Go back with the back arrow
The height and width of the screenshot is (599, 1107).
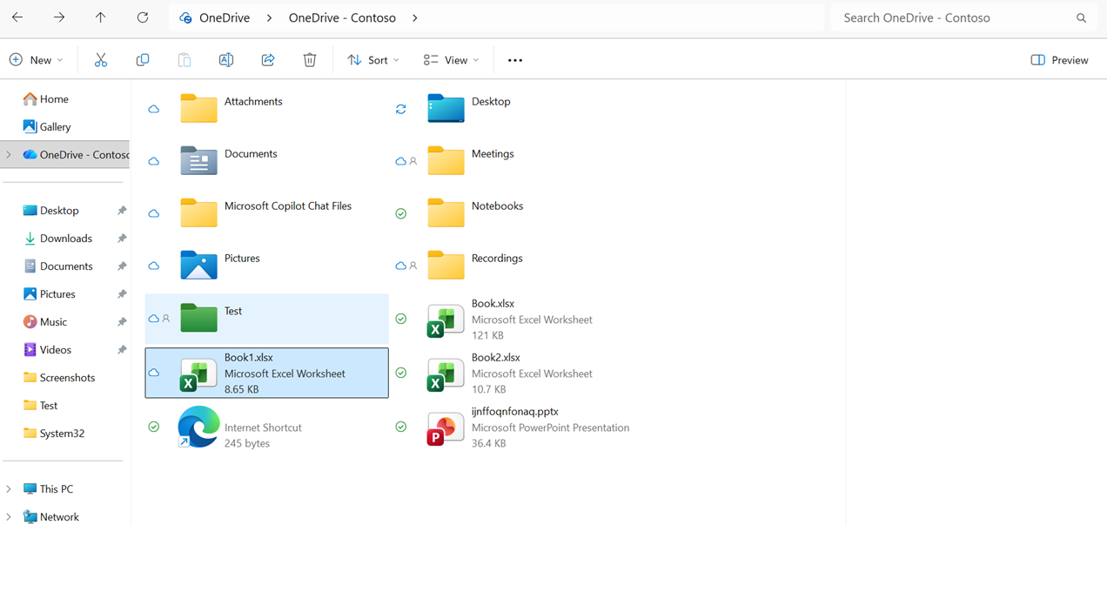(17, 17)
